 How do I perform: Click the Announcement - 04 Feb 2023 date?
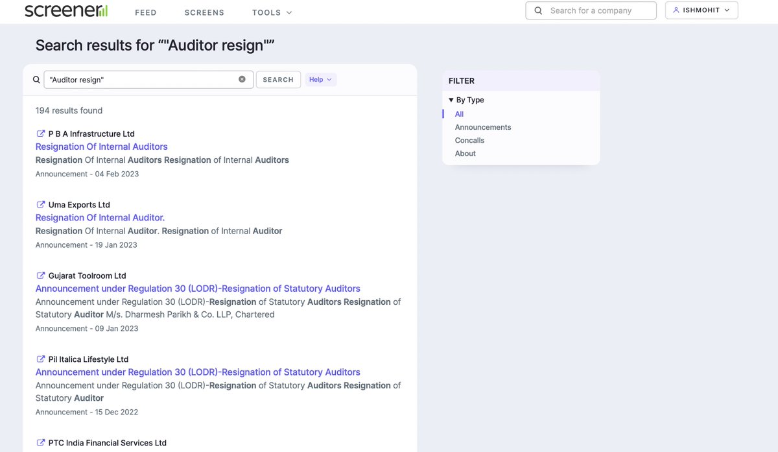[x=87, y=174]
